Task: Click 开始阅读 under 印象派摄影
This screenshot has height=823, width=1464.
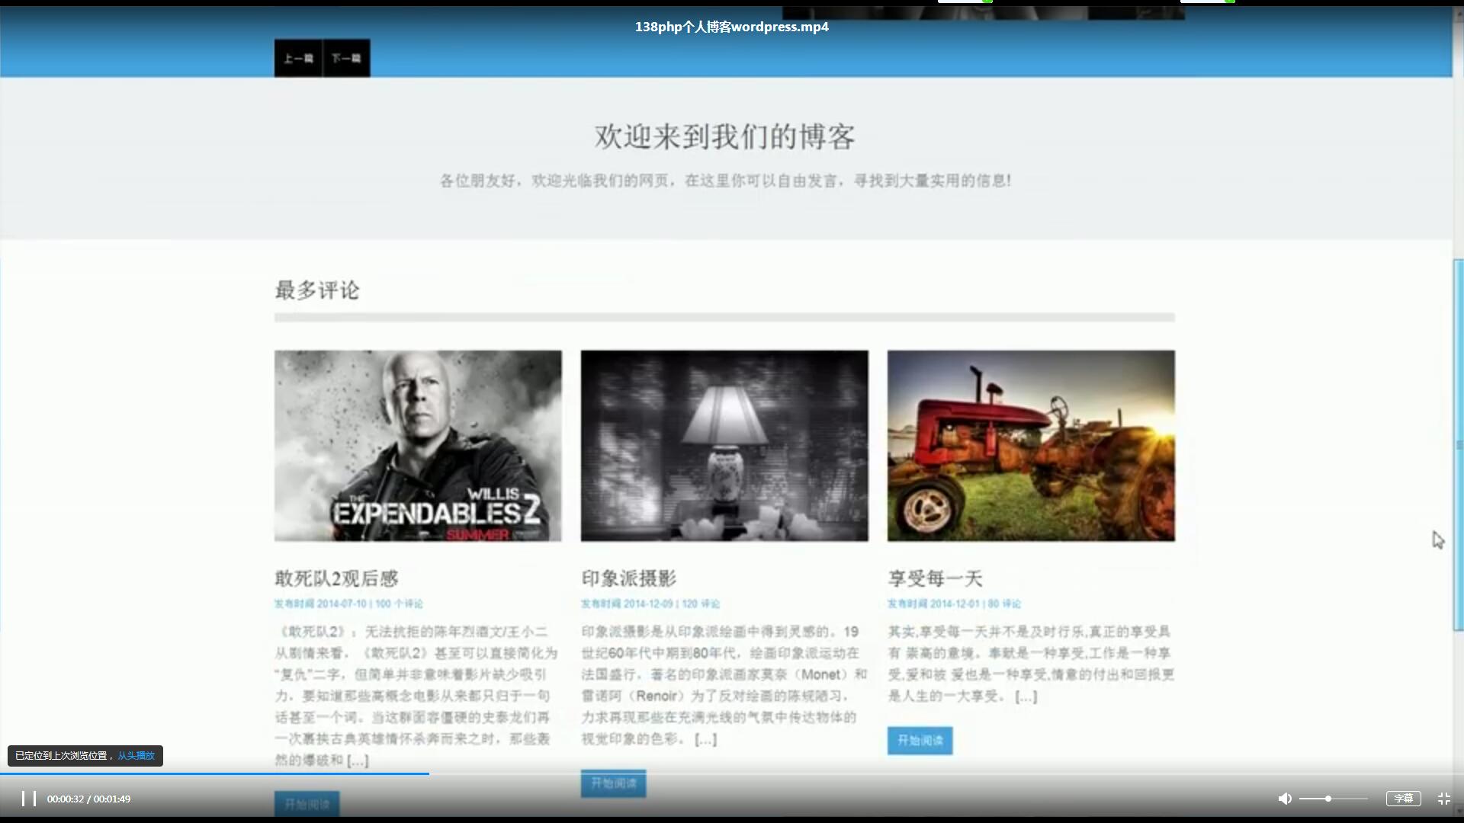Action: click(613, 783)
